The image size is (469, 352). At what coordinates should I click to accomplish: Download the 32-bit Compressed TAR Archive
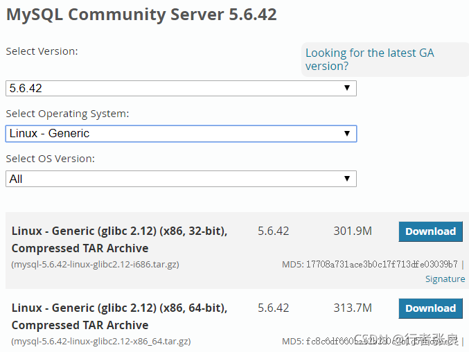430,231
